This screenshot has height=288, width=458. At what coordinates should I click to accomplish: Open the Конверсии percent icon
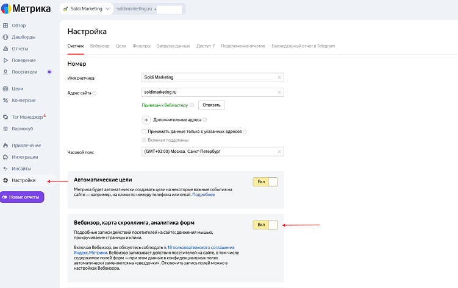5,100
